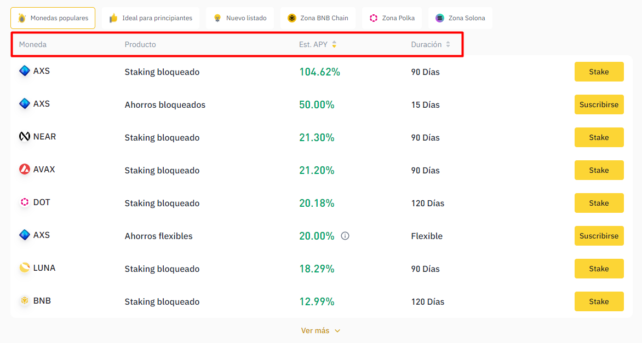Click AVAX coin name text
This screenshot has width=642, height=343.
tap(44, 169)
